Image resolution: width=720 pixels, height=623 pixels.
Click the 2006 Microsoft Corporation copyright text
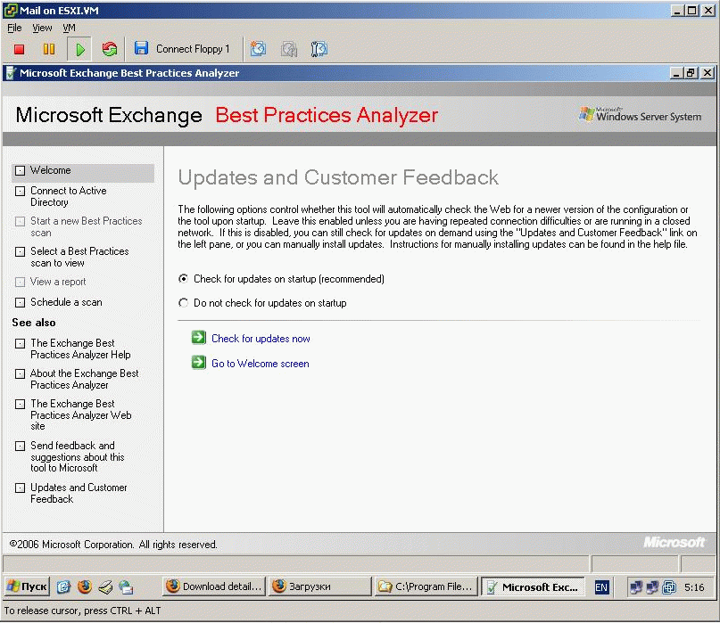pyautogui.click(x=113, y=545)
